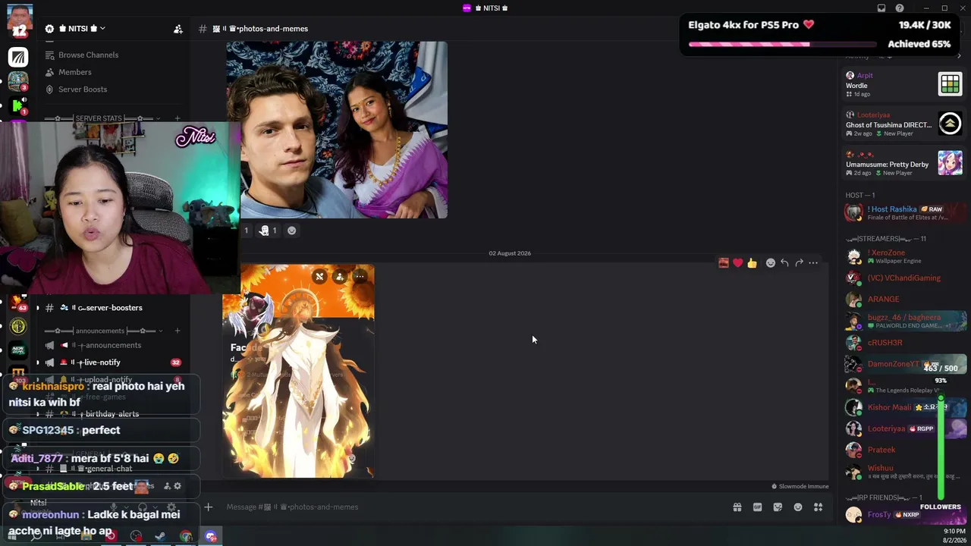The width and height of the screenshot is (971, 546).
Task: Open the Umamusume Pretty Derby activity icon
Action: coord(950,163)
